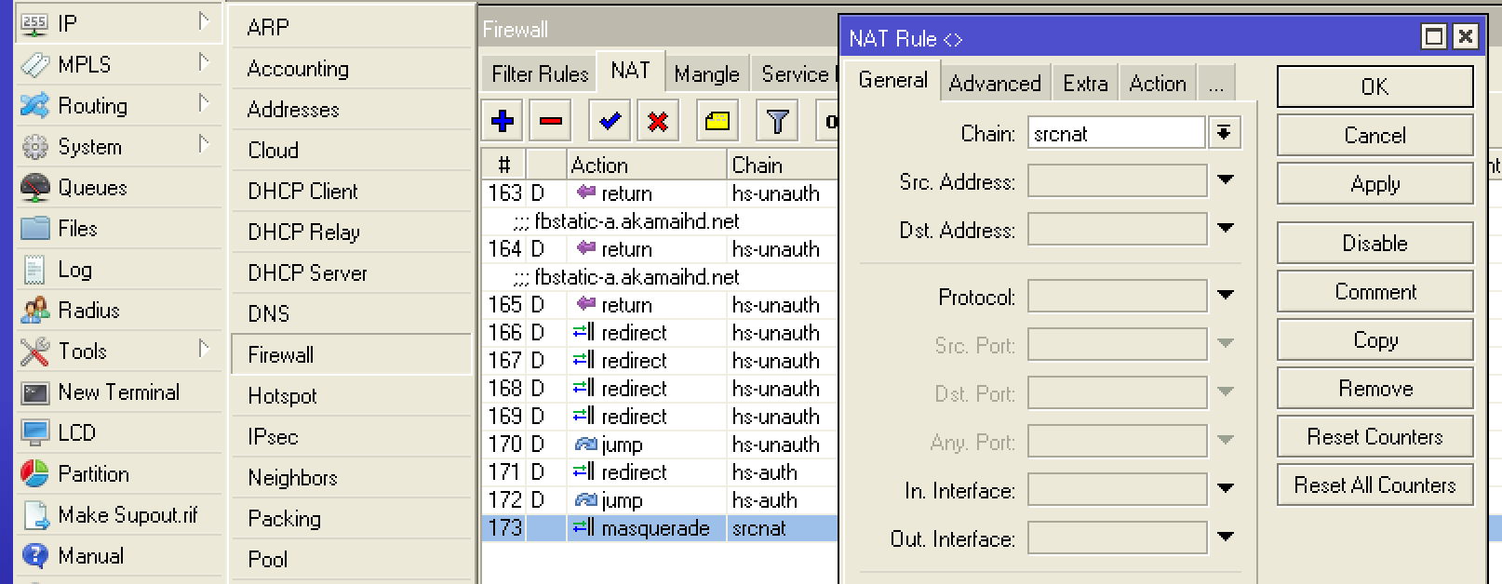Open the Hotspot submenu entry
The width and height of the screenshot is (1502, 584).
[x=352, y=395]
